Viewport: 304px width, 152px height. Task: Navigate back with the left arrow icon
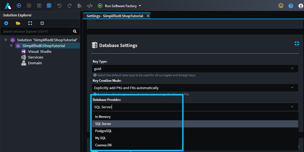(19, 5)
